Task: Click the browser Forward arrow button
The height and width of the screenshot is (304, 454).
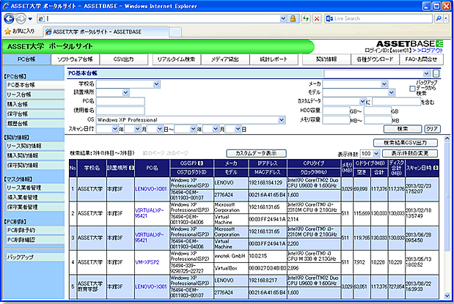Action: [21, 19]
